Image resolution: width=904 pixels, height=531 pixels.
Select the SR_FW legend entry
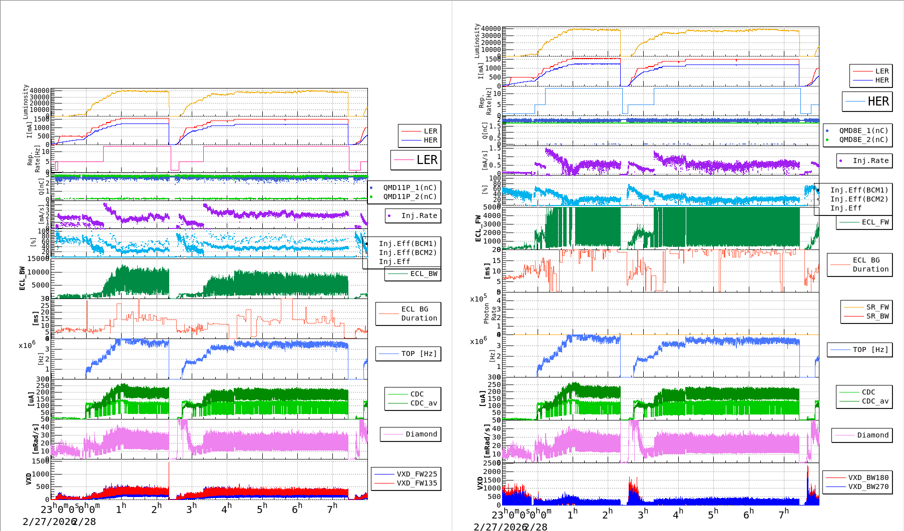click(x=877, y=307)
